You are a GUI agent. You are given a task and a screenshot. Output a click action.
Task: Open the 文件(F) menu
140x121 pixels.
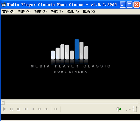(x=8, y=12)
